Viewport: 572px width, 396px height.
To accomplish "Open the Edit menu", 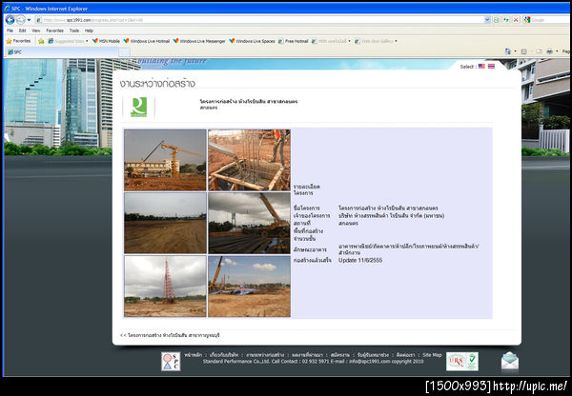I will tap(22, 30).
